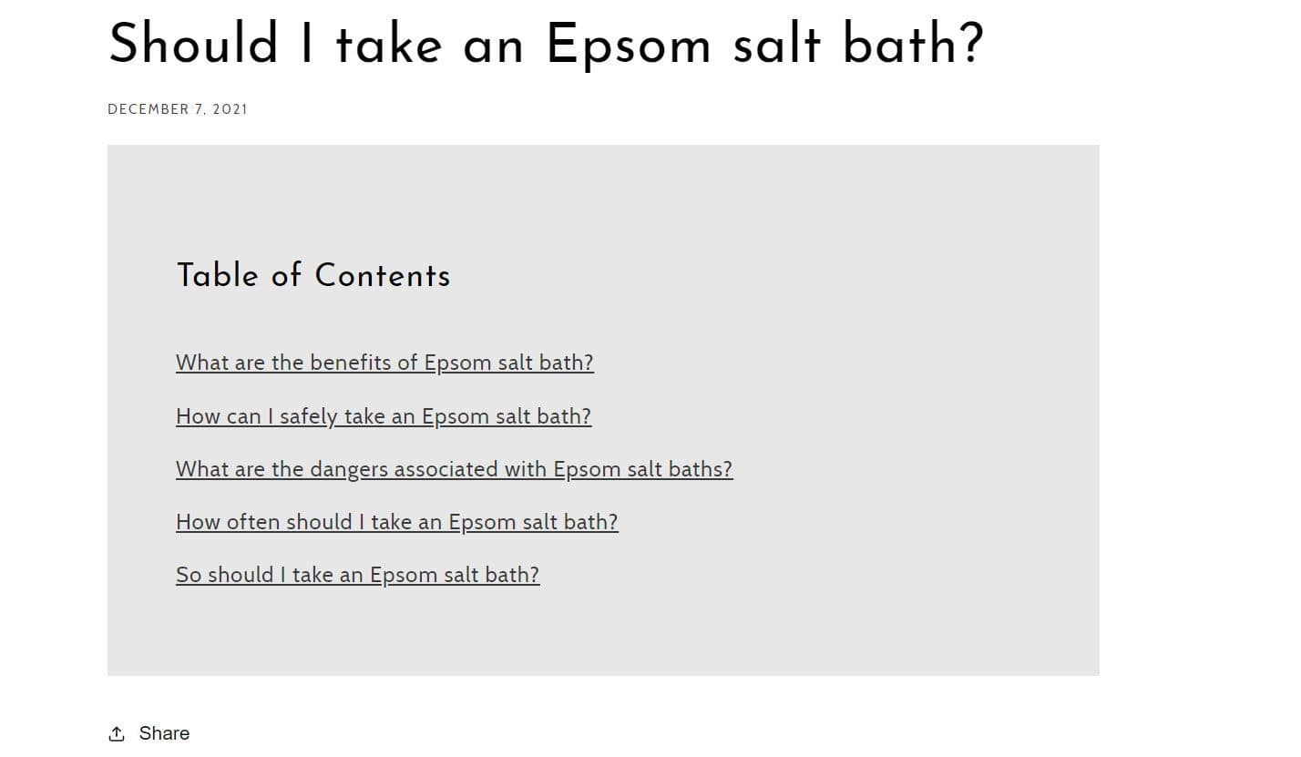The image size is (1301, 757).
Task: Click the arrow icon next to Share
Action: 118,732
